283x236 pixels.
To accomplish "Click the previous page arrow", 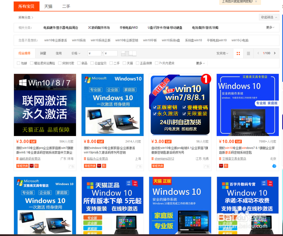I will click(258, 53).
